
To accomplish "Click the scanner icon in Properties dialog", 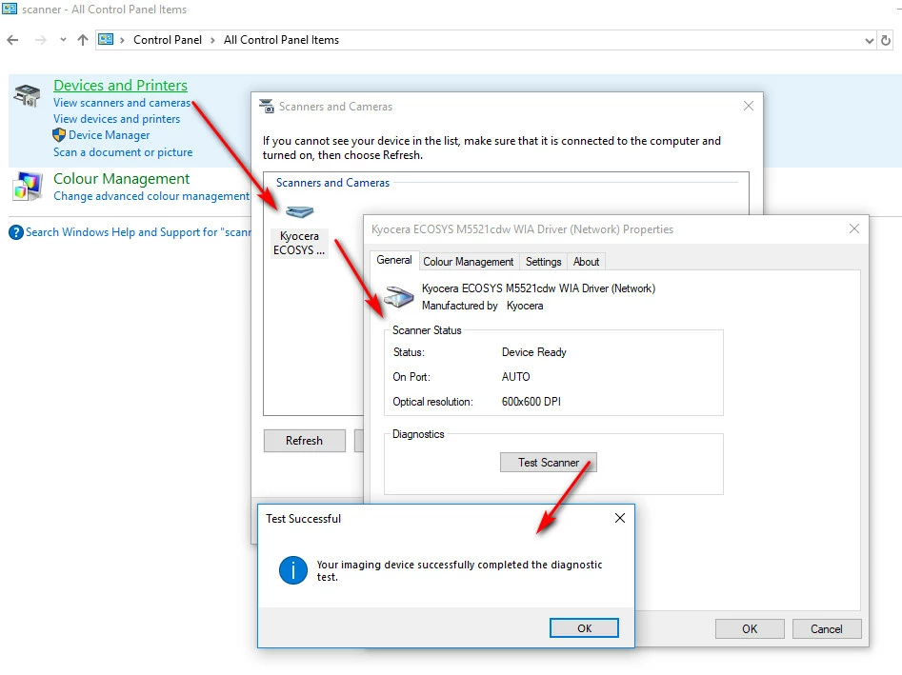I will [399, 296].
